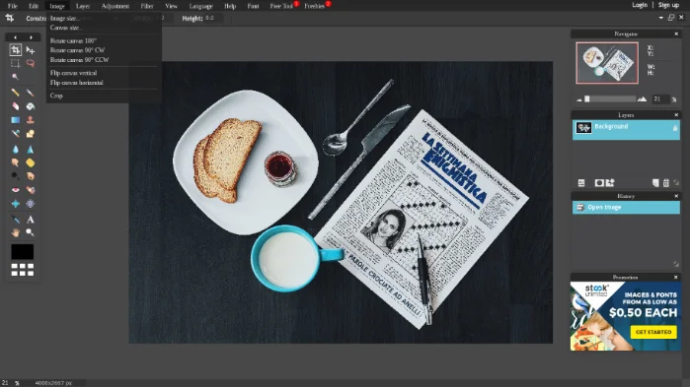690x387 pixels.
Task: Select the Hand pan tool
Action: (16, 232)
